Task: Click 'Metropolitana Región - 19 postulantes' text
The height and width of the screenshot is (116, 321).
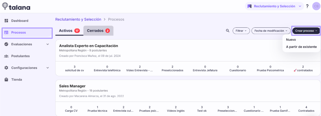Action: (x=83, y=91)
